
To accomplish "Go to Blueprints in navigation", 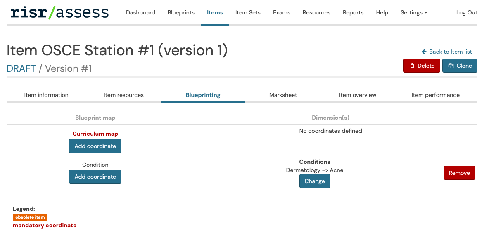I will coord(181,13).
